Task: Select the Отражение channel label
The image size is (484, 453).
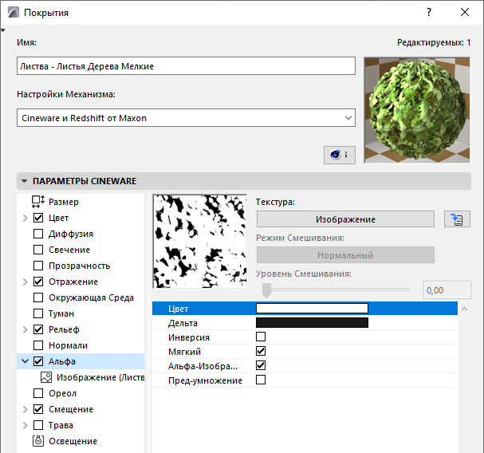Action: (x=73, y=282)
